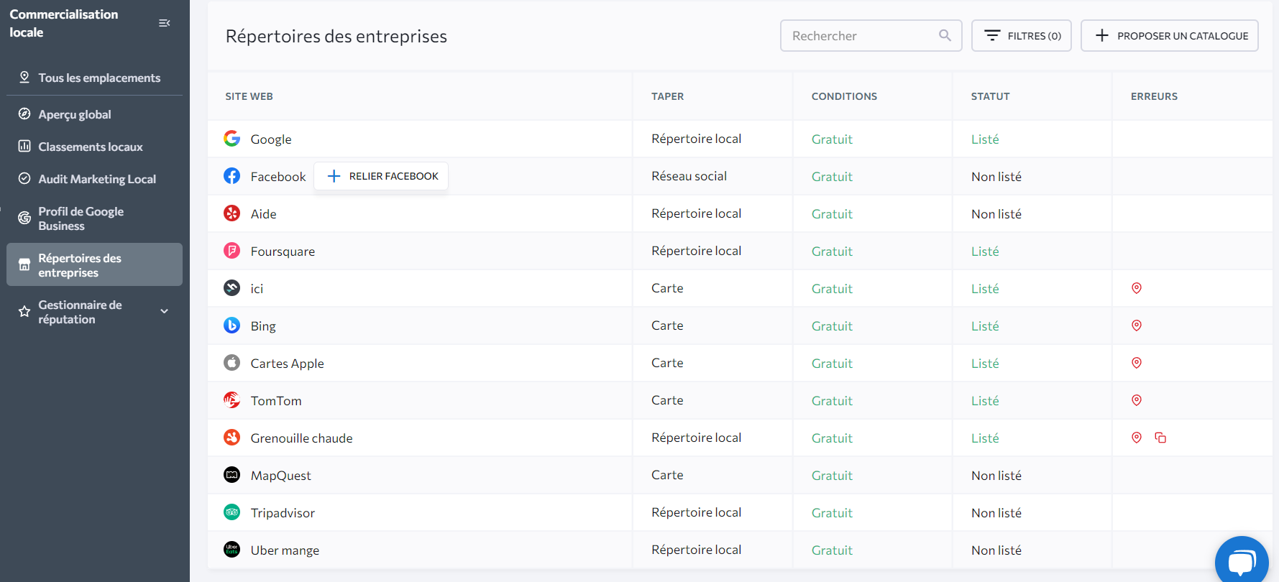The image size is (1279, 582).
Task: Open the Filtres (0) panel
Action: coord(1021,36)
